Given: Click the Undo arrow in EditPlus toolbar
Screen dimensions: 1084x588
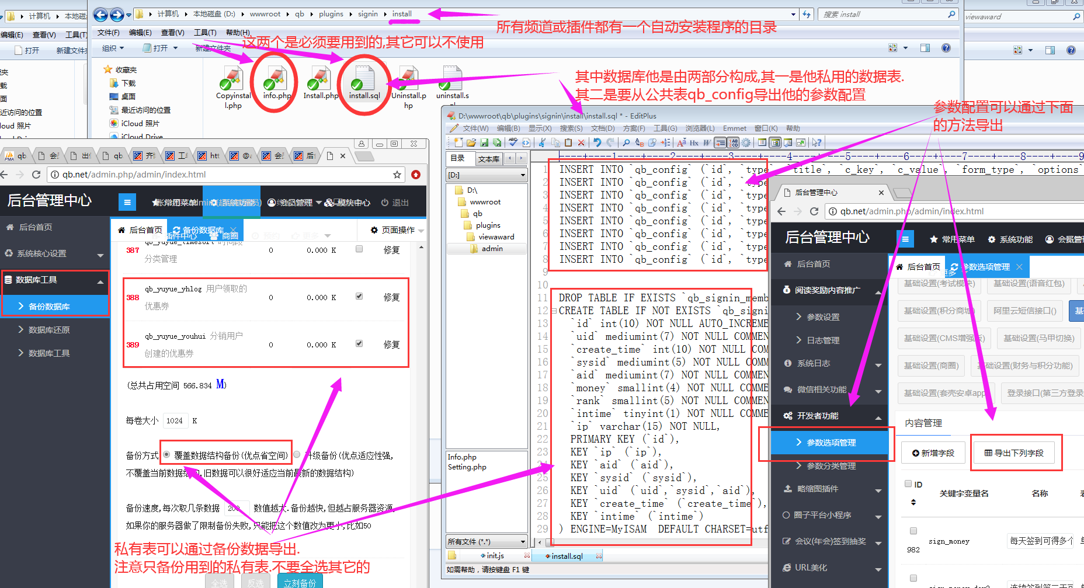Looking at the screenshot, I should click(x=597, y=142).
